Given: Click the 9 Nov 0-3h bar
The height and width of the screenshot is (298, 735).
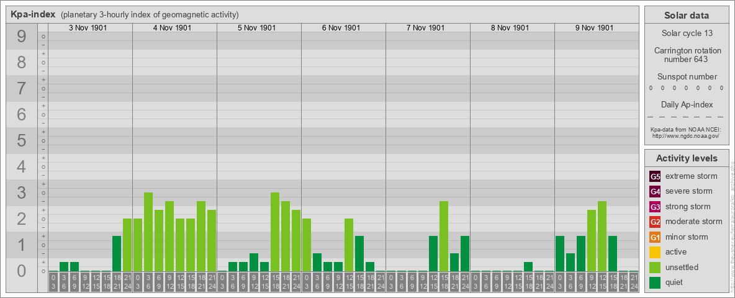Looking at the screenshot, I should click(x=560, y=254).
